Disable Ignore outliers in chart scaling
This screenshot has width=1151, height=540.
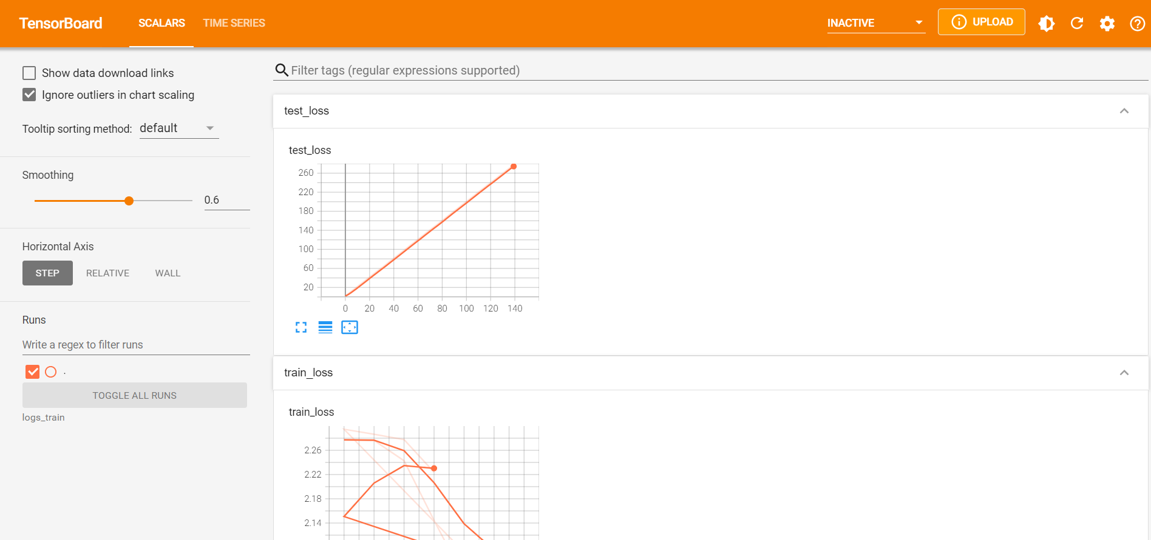29,95
